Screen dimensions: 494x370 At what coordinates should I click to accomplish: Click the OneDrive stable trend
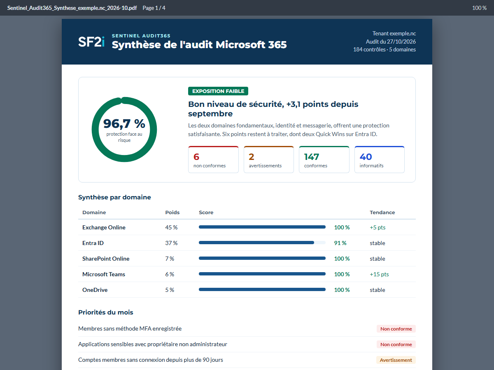(x=377, y=290)
